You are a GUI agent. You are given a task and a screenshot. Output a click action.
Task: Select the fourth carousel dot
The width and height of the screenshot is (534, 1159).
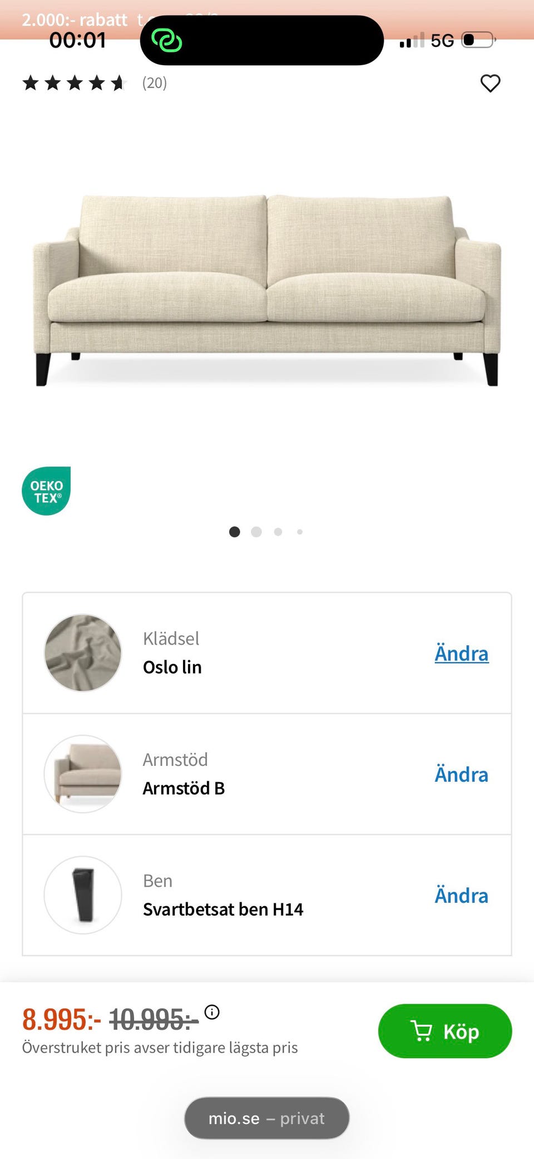[x=300, y=532]
